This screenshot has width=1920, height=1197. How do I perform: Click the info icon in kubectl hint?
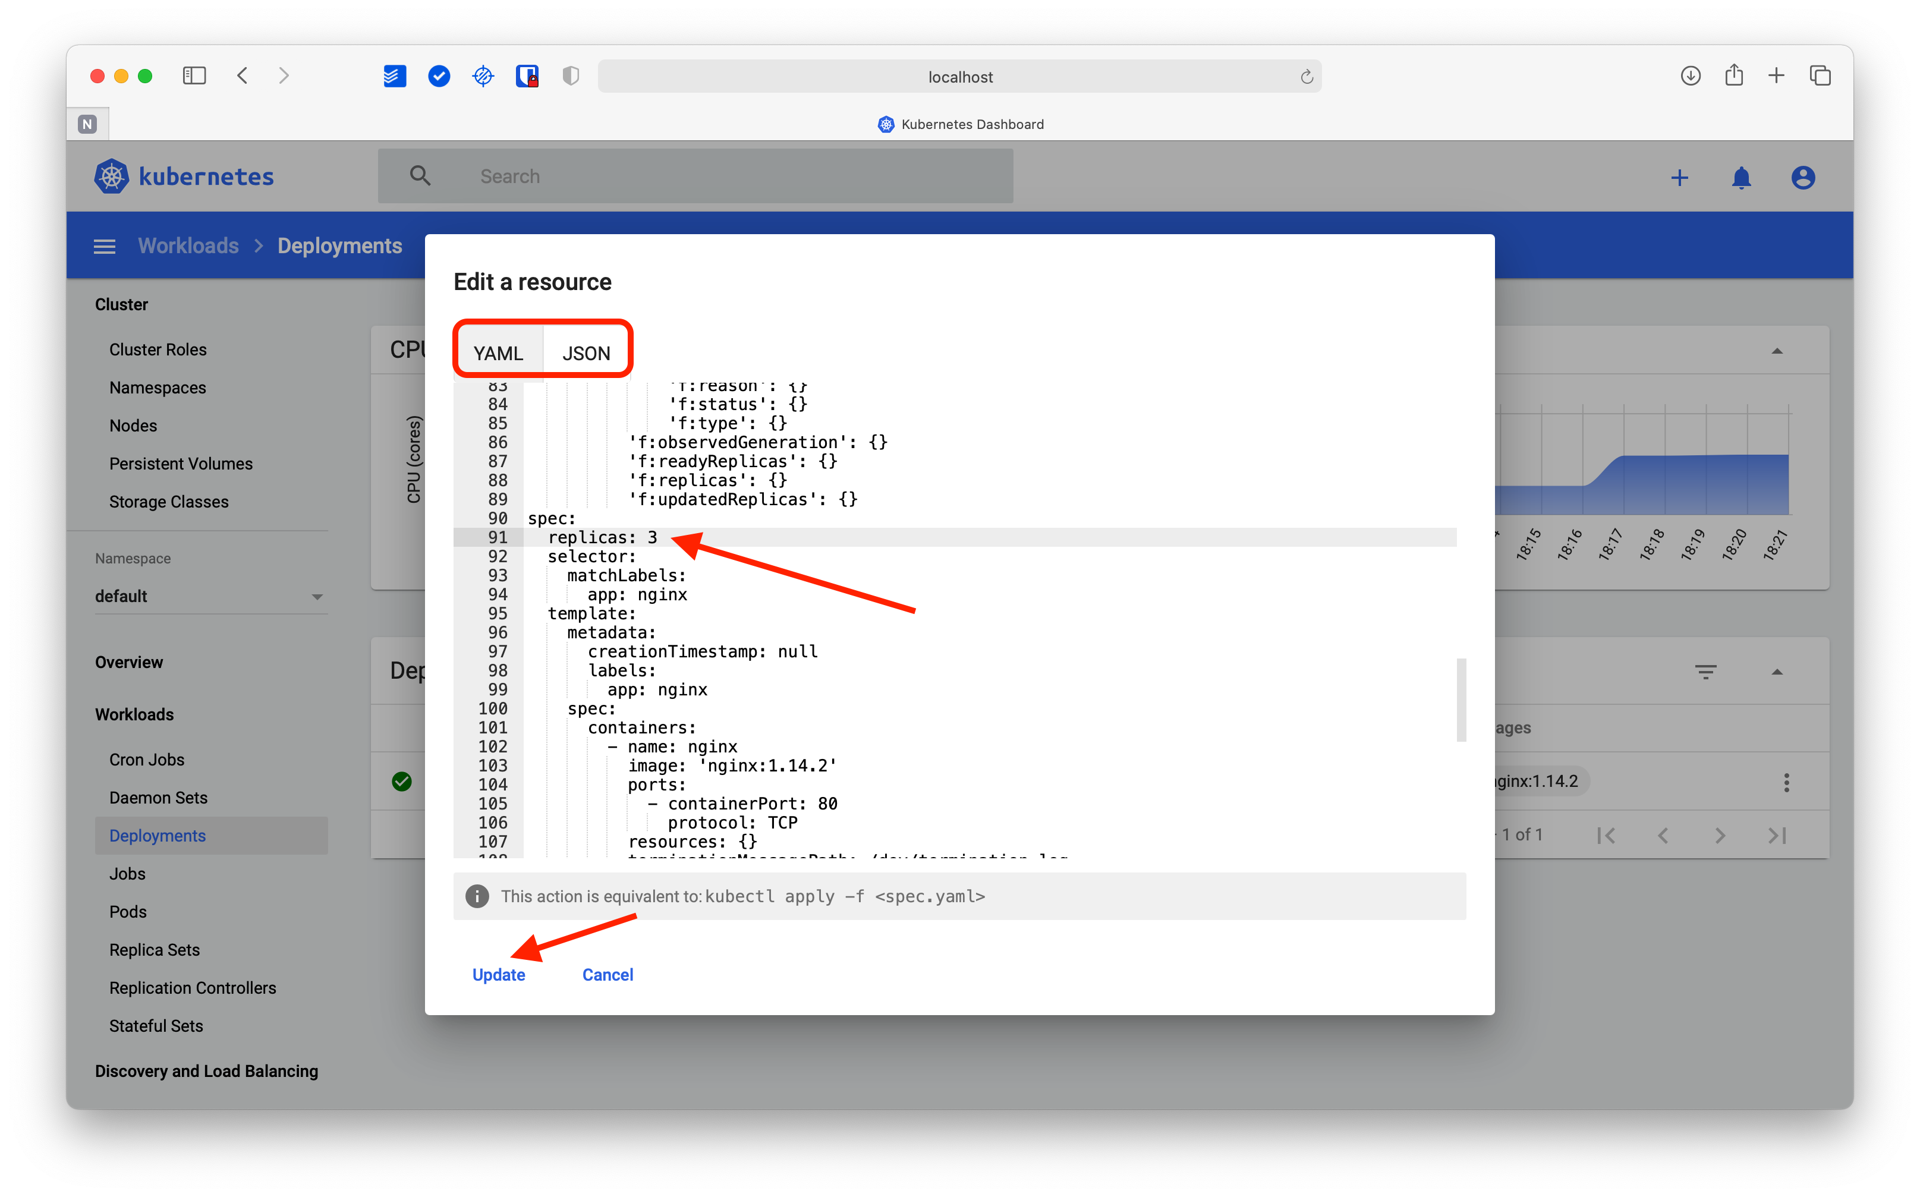click(x=477, y=896)
